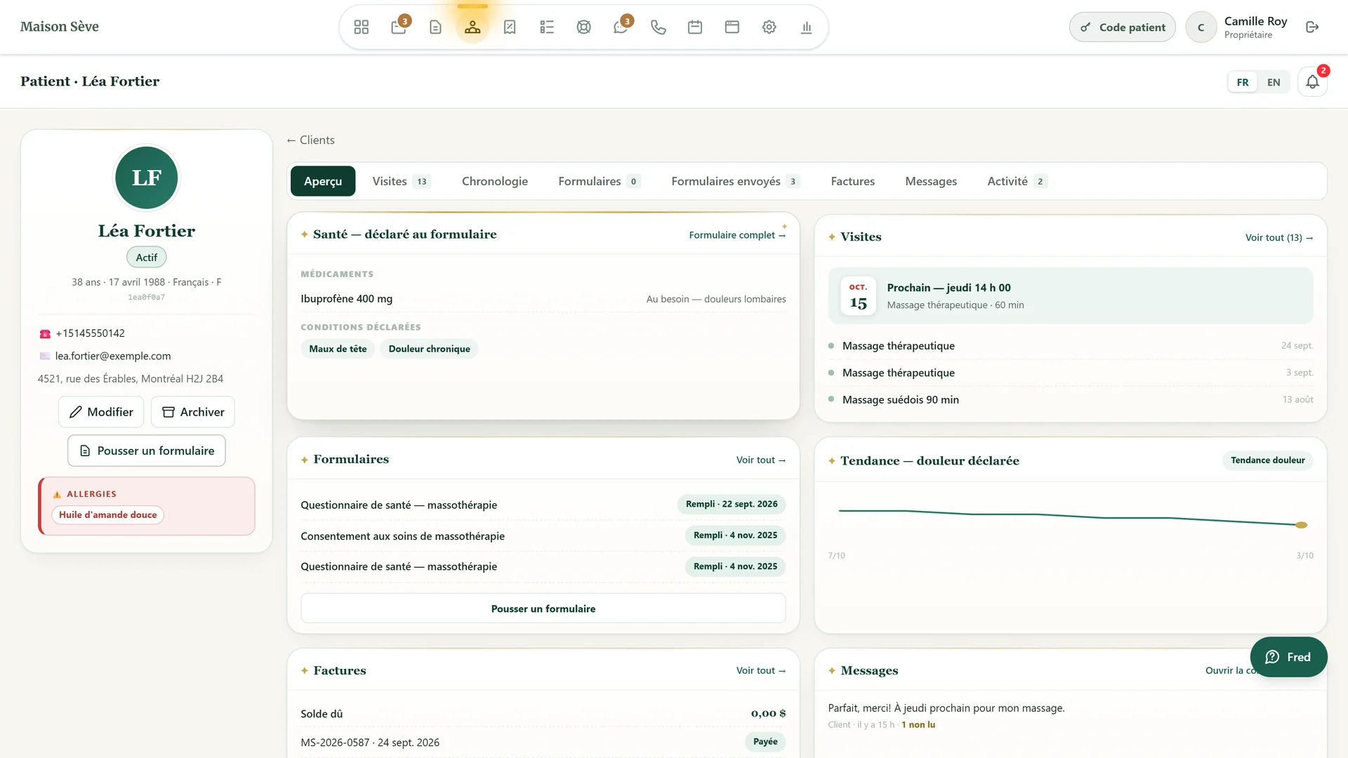Click the Code patient button
Image resolution: width=1348 pixels, height=758 pixels.
(x=1122, y=27)
